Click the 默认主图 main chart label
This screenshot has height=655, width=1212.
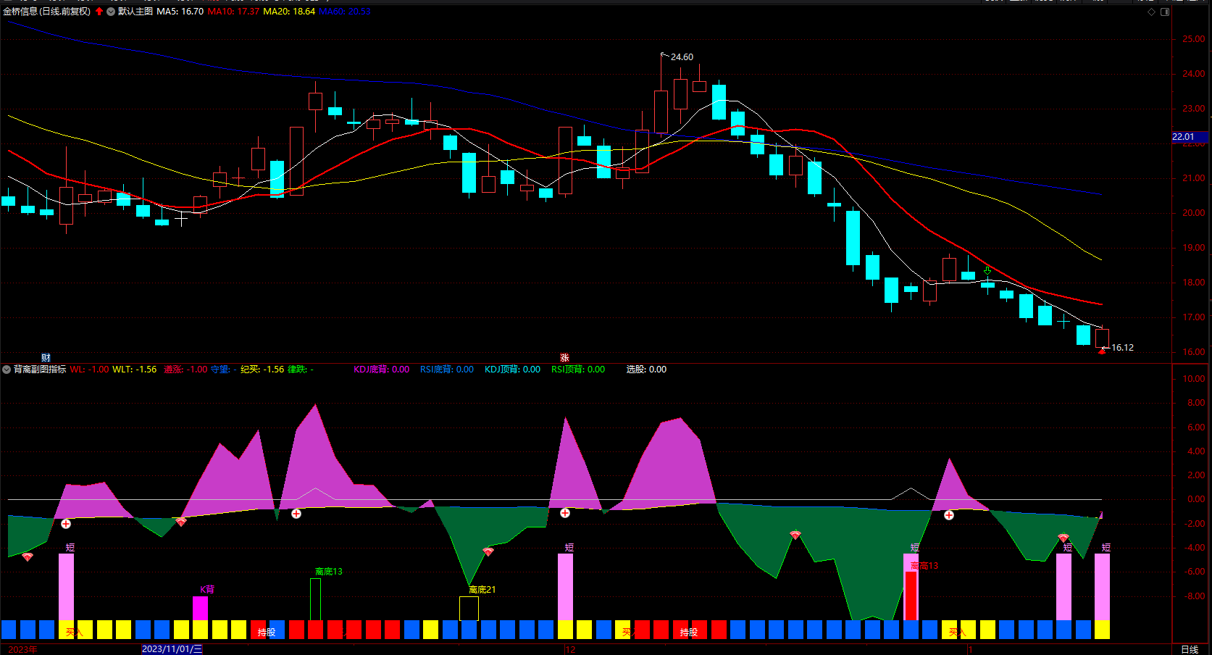click(x=135, y=12)
